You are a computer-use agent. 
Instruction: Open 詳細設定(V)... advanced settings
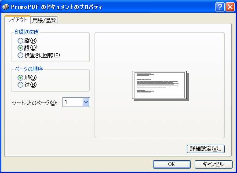(x=206, y=149)
